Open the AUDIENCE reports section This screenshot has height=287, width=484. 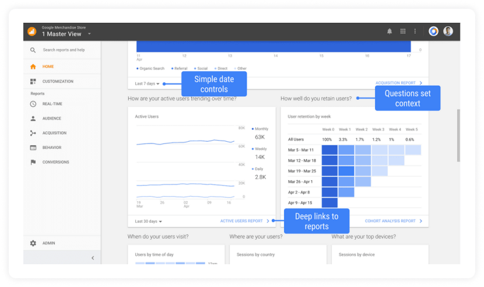click(51, 118)
